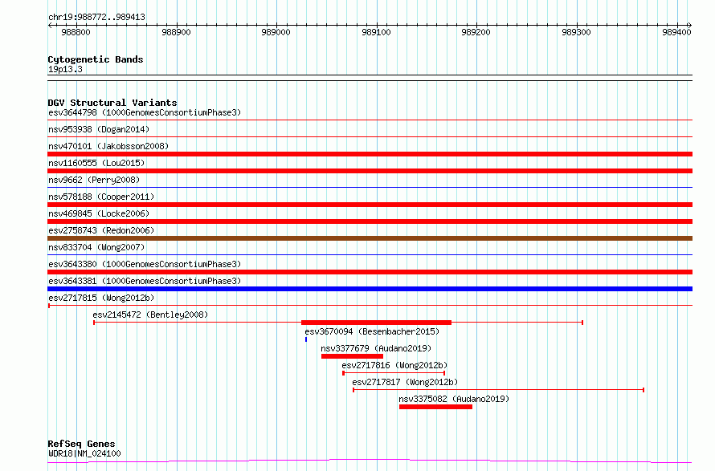Screen dimensions: 715x471
Task: Select the nsv3377679 (Audano2019) label
Action: (376, 348)
